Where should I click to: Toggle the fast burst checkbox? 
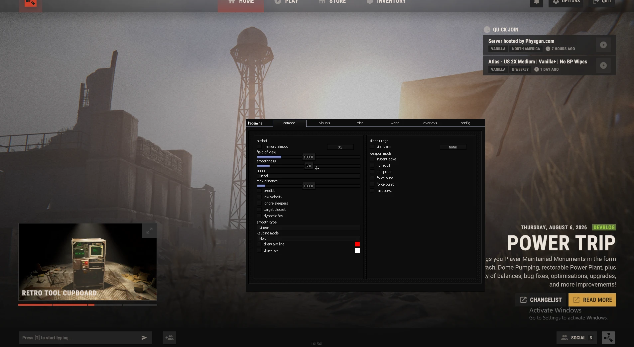pyautogui.click(x=372, y=191)
